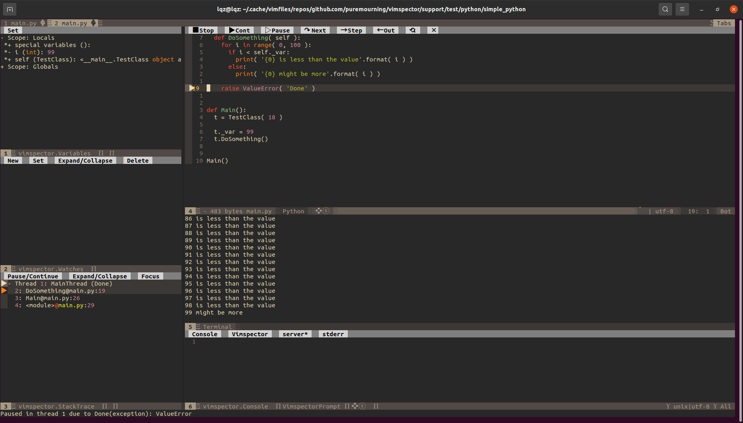The width and height of the screenshot is (743, 423).
Task: Click the t._var = 99 line
Action: tap(234, 132)
